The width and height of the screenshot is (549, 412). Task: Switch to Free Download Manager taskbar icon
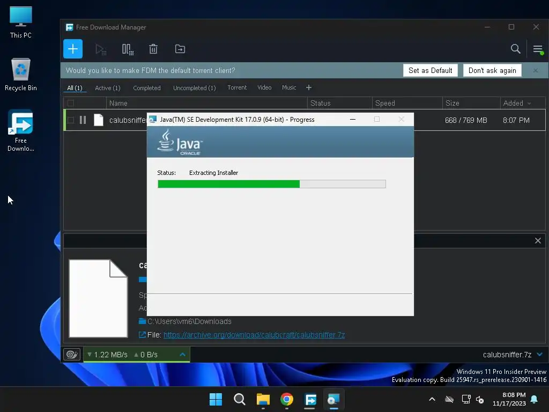[x=310, y=399]
